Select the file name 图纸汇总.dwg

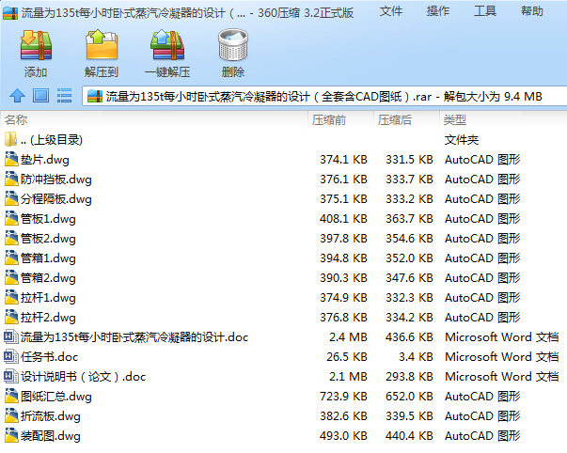(56, 397)
